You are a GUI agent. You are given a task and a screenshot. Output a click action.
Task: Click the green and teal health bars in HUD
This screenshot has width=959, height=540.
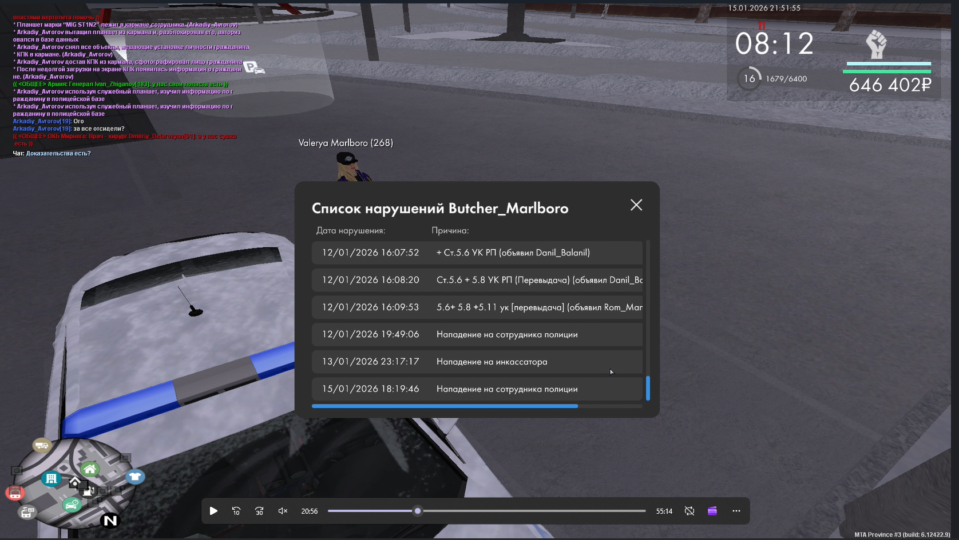pyautogui.click(x=887, y=67)
